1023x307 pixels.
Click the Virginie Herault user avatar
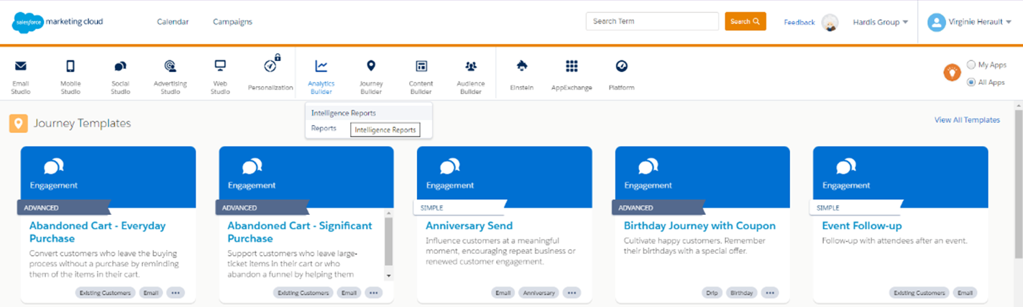[x=936, y=22]
